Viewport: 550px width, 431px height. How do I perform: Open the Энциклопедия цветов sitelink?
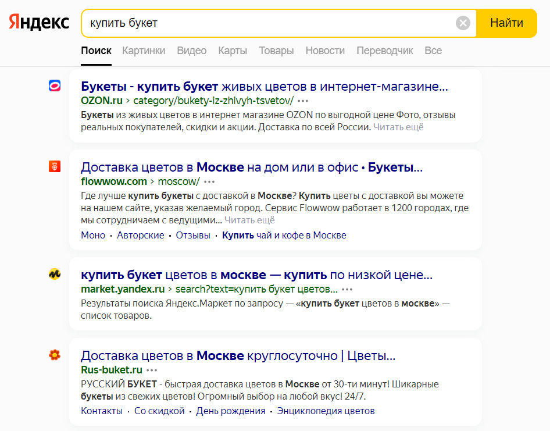[x=326, y=411]
